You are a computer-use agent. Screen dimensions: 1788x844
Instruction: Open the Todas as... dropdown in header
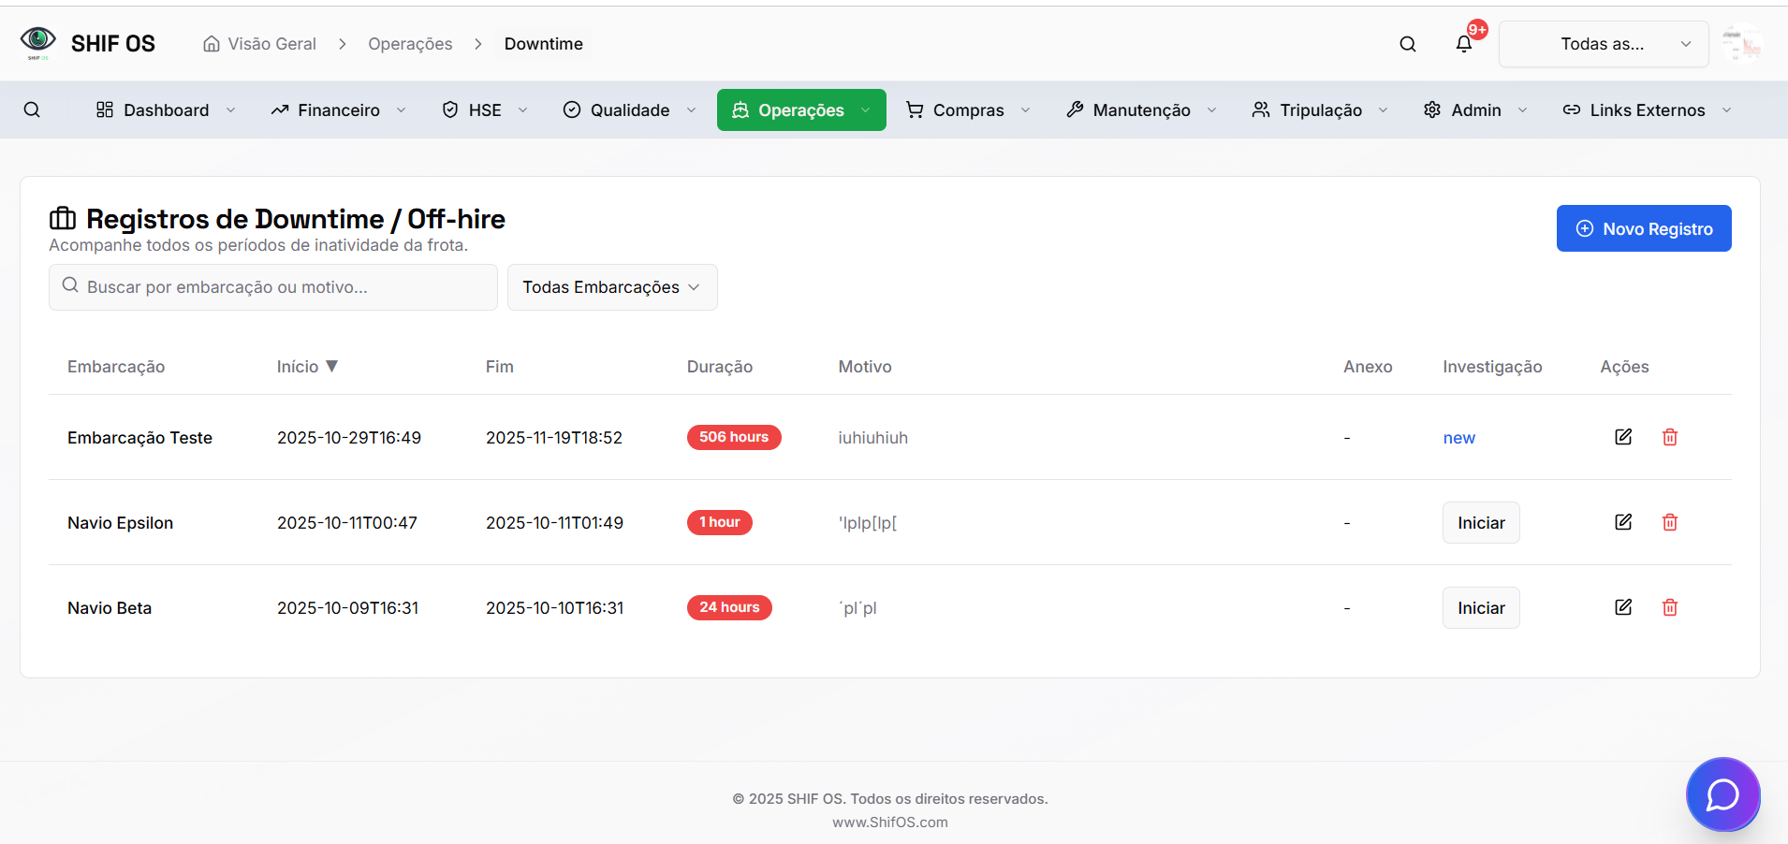[x=1602, y=43]
